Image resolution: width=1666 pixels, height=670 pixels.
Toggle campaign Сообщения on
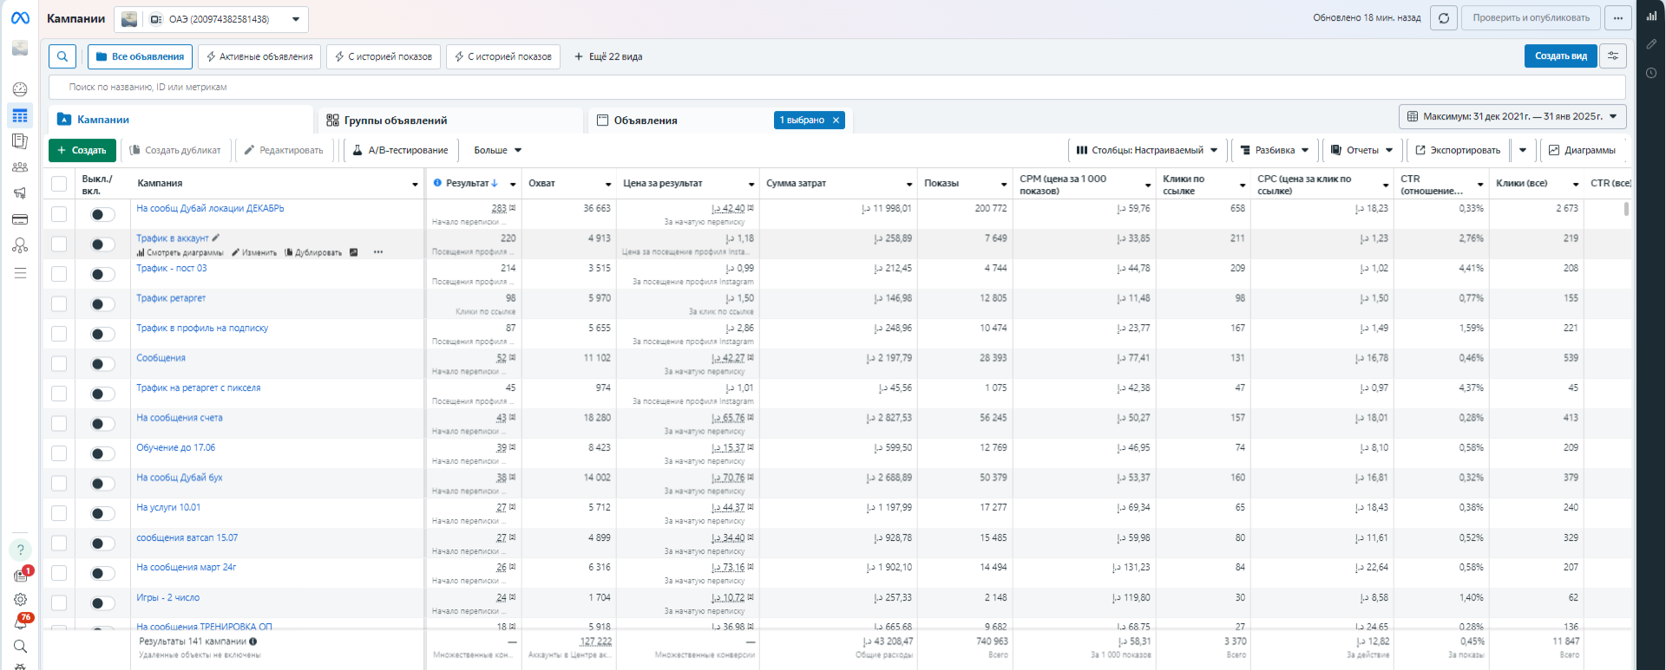tap(102, 364)
